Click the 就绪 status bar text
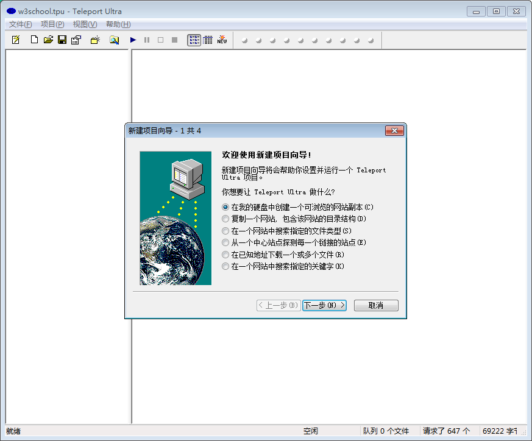The width and height of the screenshot is (532, 441). coord(13,431)
